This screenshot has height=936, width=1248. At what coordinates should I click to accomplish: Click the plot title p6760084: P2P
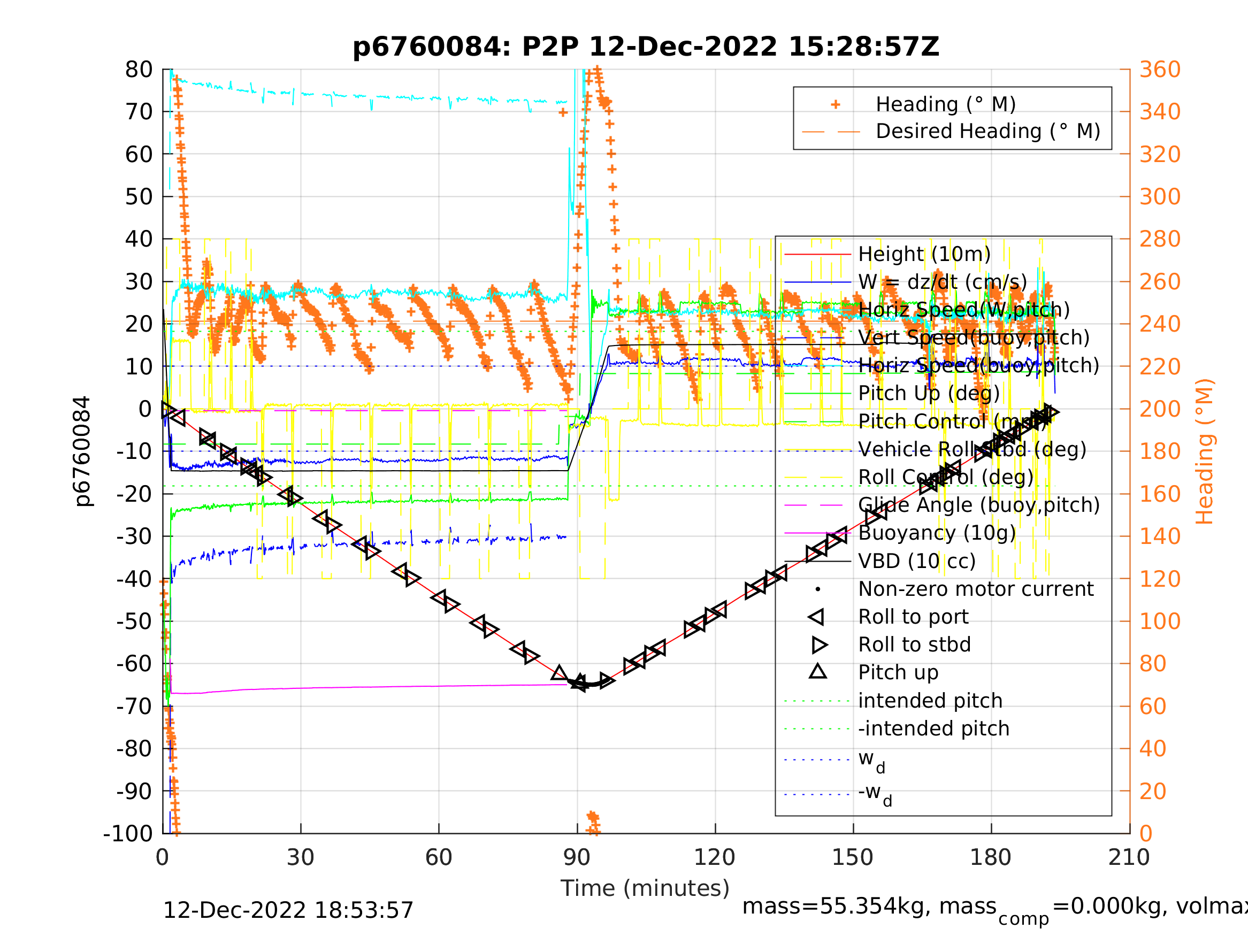pyautogui.click(x=646, y=47)
